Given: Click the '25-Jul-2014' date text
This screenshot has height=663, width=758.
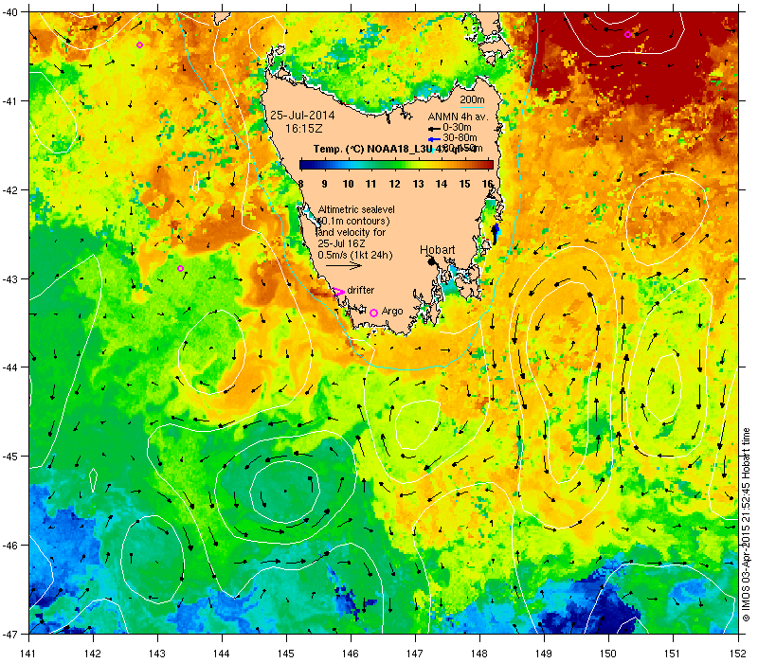Looking at the screenshot, I should pos(302,116).
